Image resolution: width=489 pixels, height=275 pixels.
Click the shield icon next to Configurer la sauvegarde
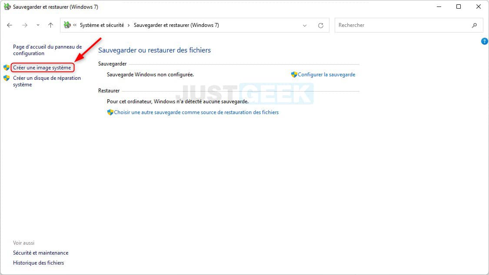click(x=294, y=74)
